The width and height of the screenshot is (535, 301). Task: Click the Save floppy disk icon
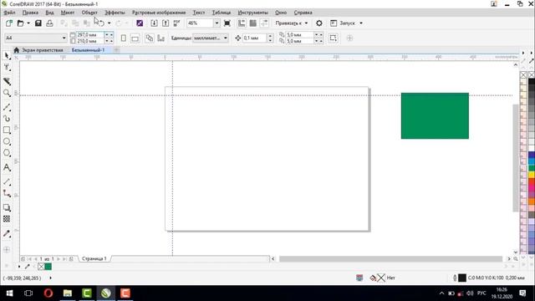click(38, 23)
